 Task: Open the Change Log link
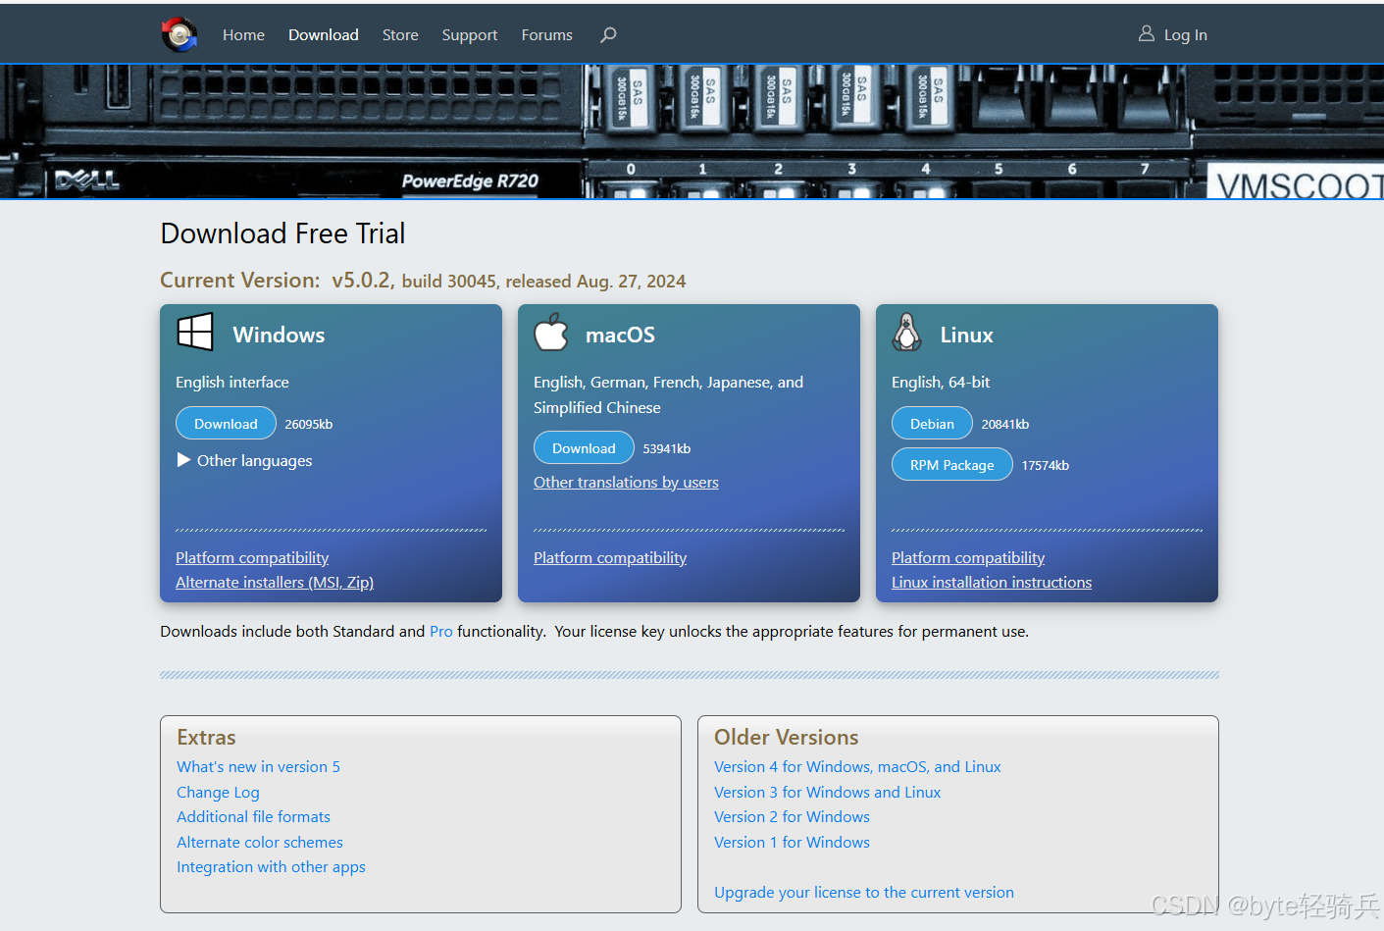point(218,793)
